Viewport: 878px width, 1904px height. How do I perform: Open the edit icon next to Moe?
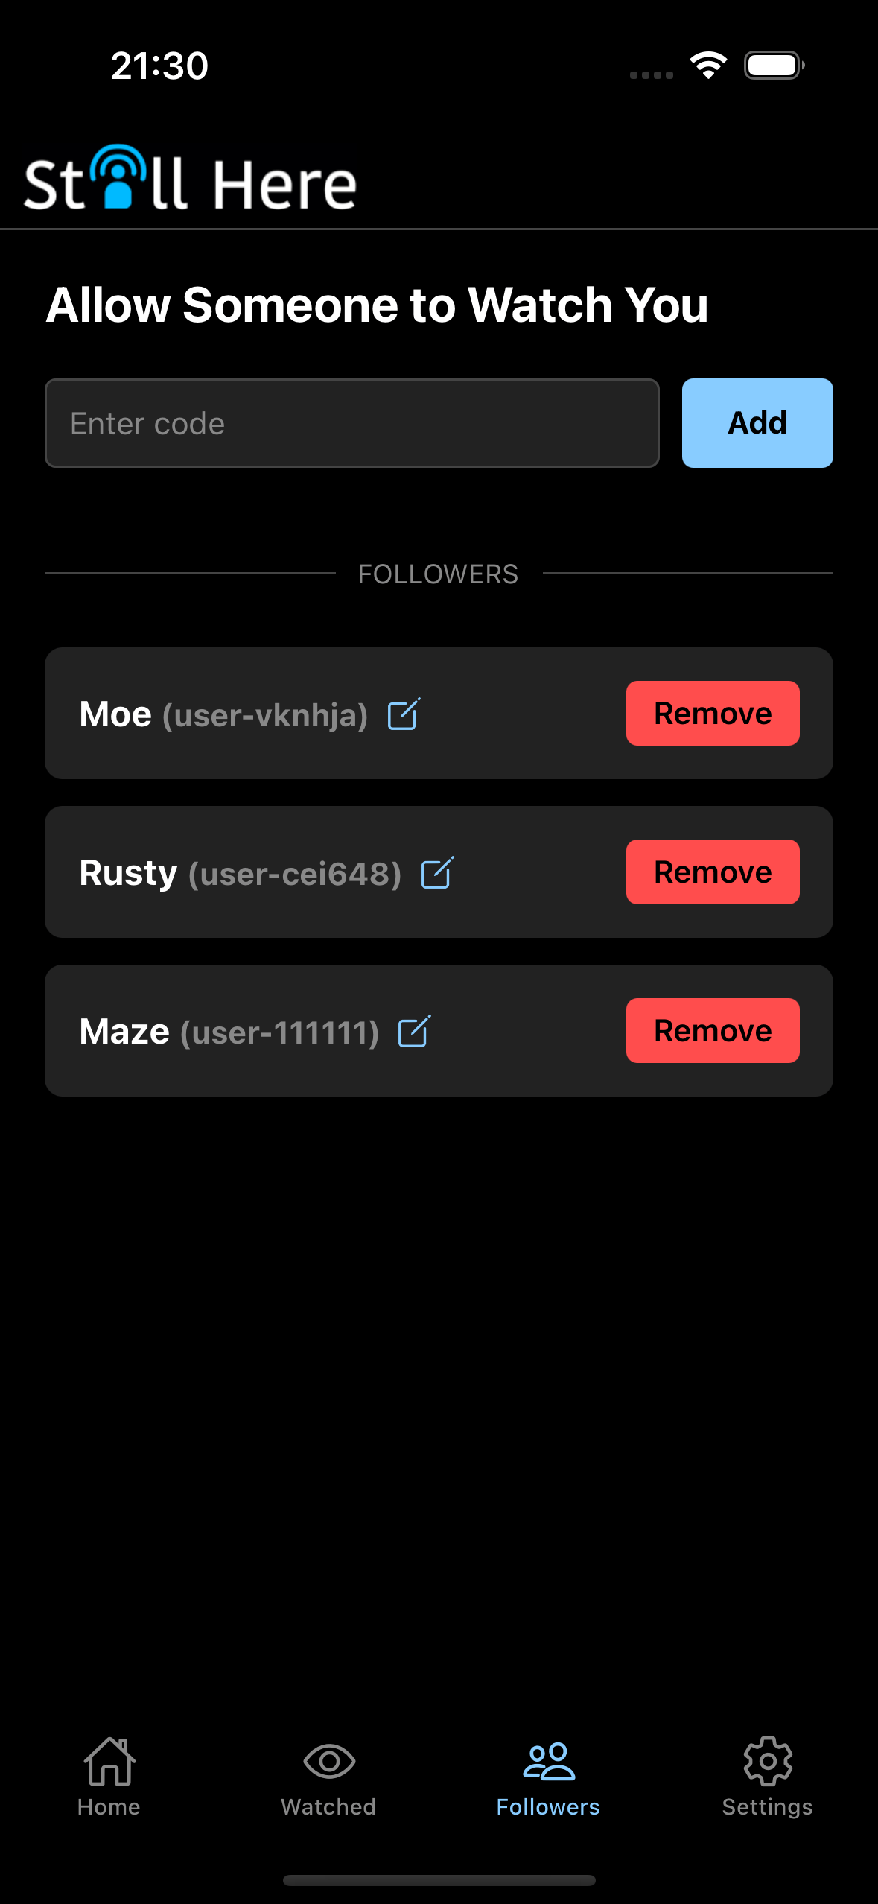(403, 714)
